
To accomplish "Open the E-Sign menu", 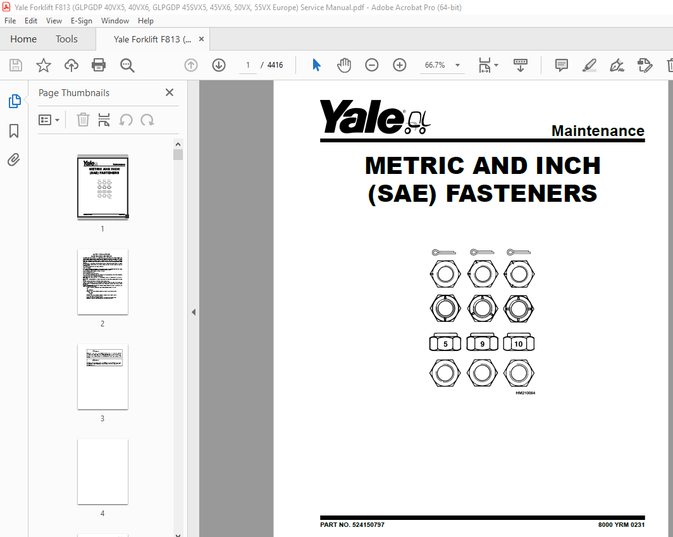I will click(x=81, y=21).
